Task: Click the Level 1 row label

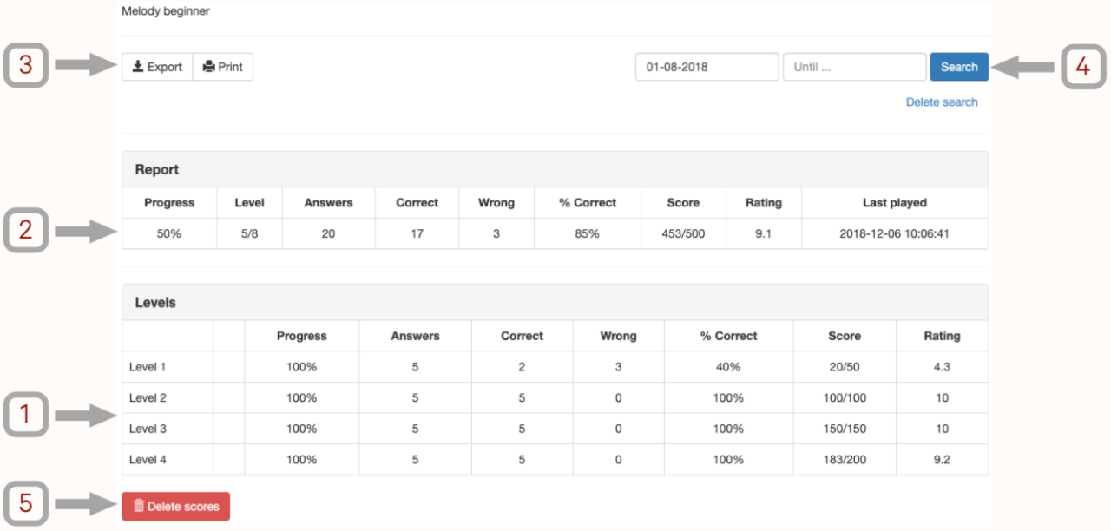Action: point(148,367)
